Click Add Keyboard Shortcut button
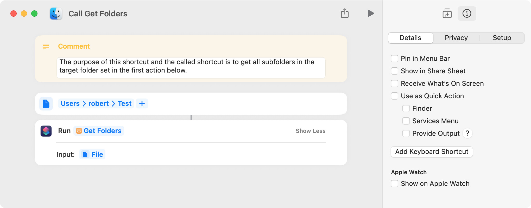 (x=432, y=152)
